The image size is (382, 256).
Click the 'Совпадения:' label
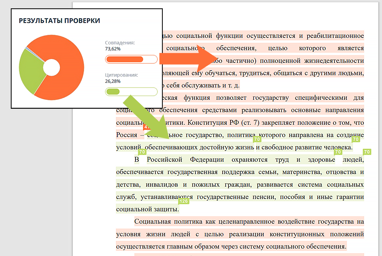tap(120, 43)
